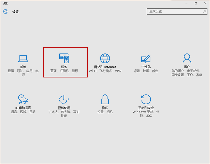The height and width of the screenshot is (164, 210).
Task: Click the text 你的帐户、电子邮件、同步设置
Action: 187,73
